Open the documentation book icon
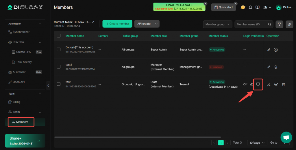 coord(258,7)
